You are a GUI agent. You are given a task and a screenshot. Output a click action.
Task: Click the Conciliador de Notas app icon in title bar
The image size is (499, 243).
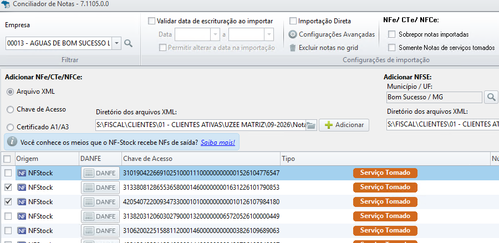point(6,5)
